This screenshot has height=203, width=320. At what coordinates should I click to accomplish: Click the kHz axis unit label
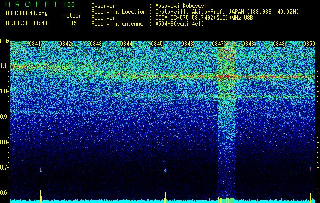coord(5,41)
